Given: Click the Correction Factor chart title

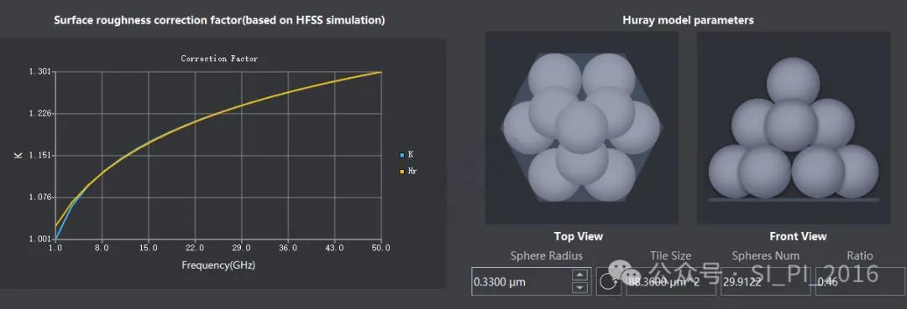Looking at the screenshot, I should 219,59.
